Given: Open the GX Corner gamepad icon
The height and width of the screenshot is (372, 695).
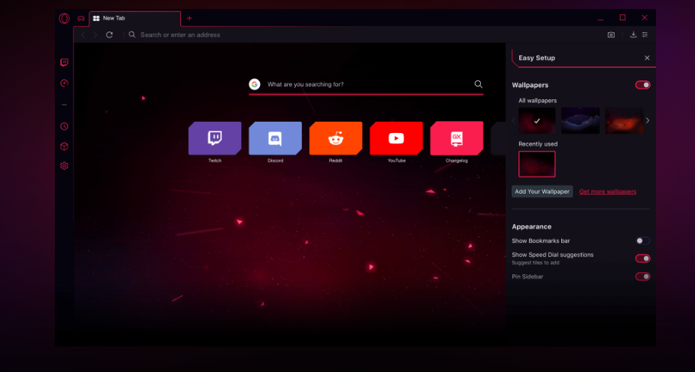Looking at the screenshot, I should [80, 19].
